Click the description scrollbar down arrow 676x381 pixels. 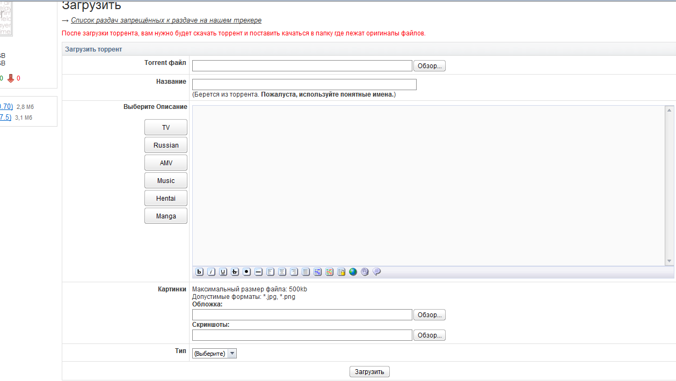coord(669,261)
